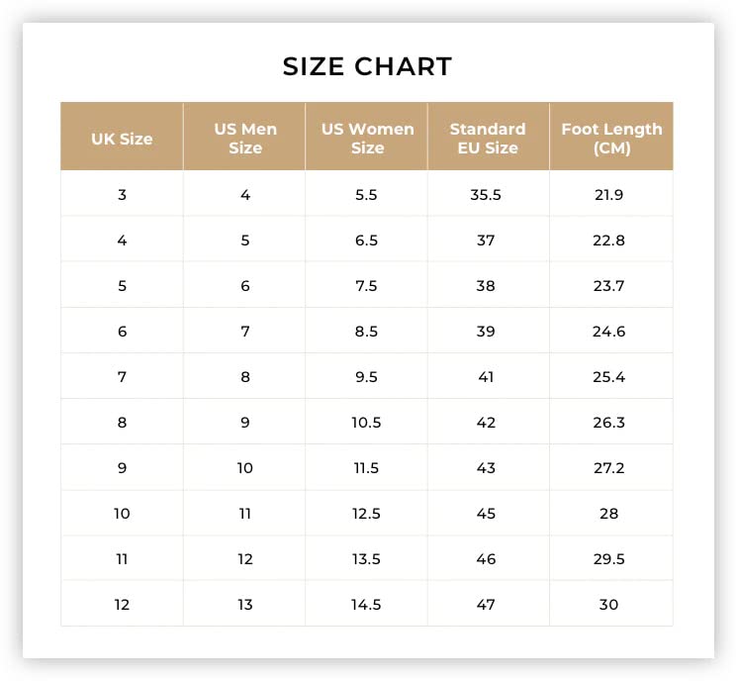Image resolution: width=737 pixels, height=681 pixels.
Task: Click US Women size 6.5 cell
Action: pyautogui.click(x=367, y=240)
